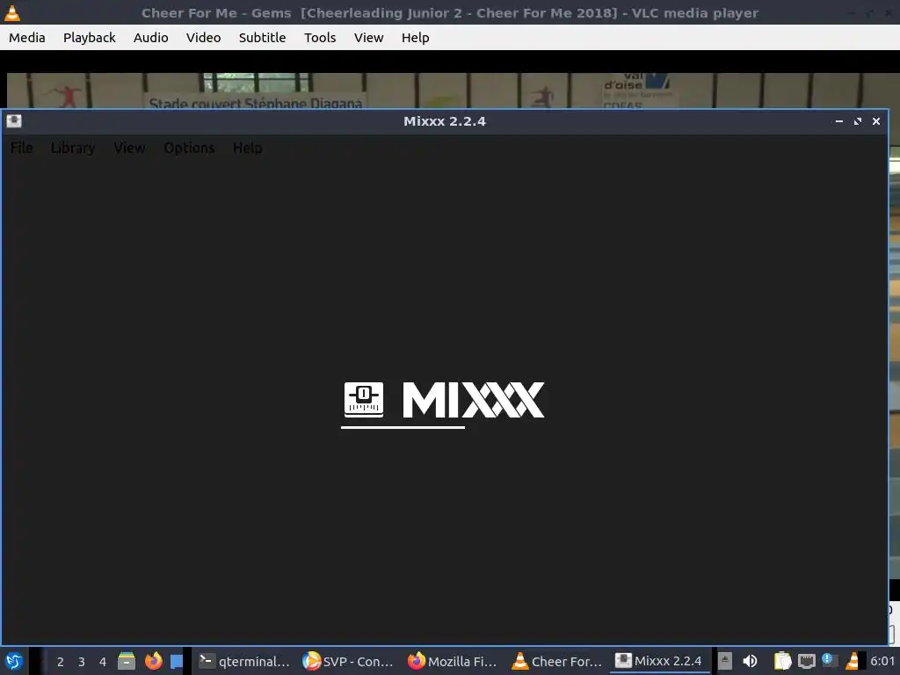The height and width of the screenshot is (675, 900).
Task: Open the VLC Media menu
Action: (x=27, y=38)
